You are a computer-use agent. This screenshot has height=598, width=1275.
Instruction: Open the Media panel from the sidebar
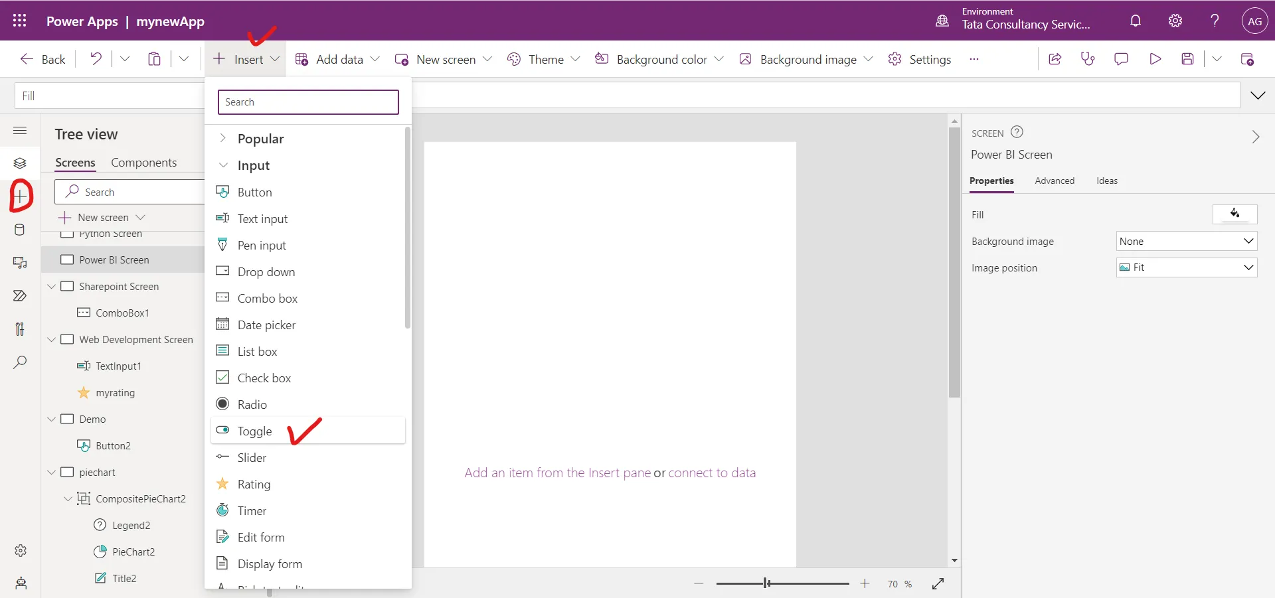tap(20, 263)
